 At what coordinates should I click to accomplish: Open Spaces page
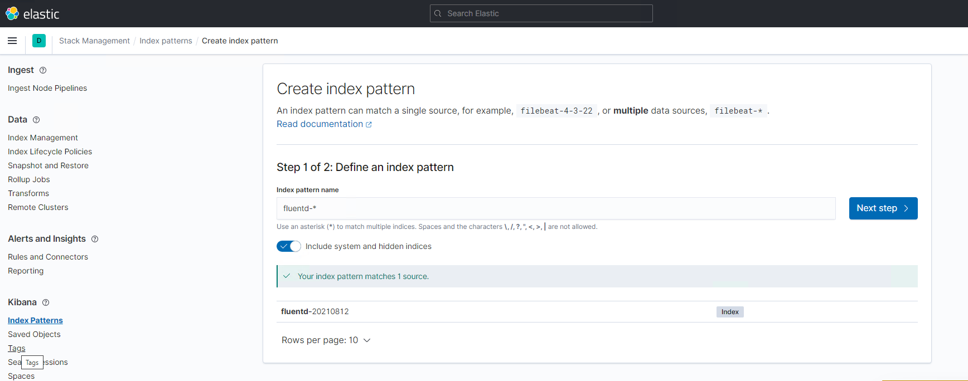click(21, 376)
